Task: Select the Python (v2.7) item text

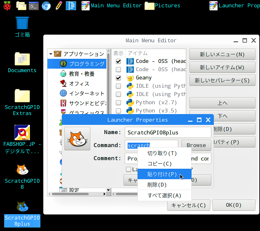Action: (156, 103)
